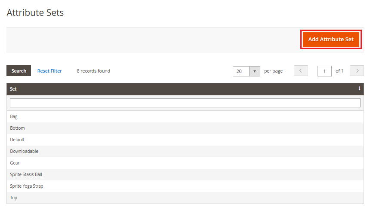This screenshot has width=367, height=207.
Task: Toggle the sort arrow in Set header
Action: tap(359, 88)
